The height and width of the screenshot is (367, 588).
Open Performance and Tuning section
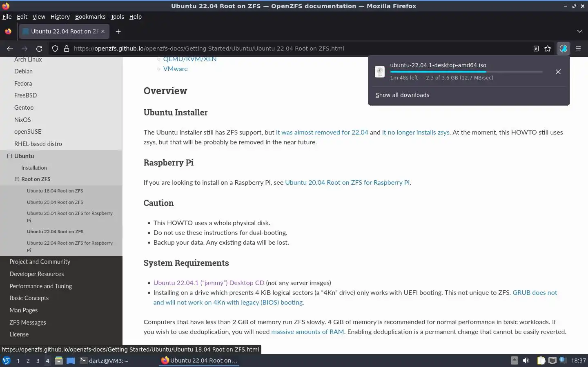(41, 286)
